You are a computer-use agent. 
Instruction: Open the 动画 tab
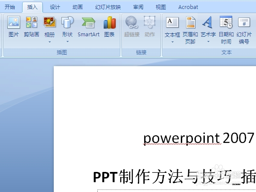(x=78, y=7)
